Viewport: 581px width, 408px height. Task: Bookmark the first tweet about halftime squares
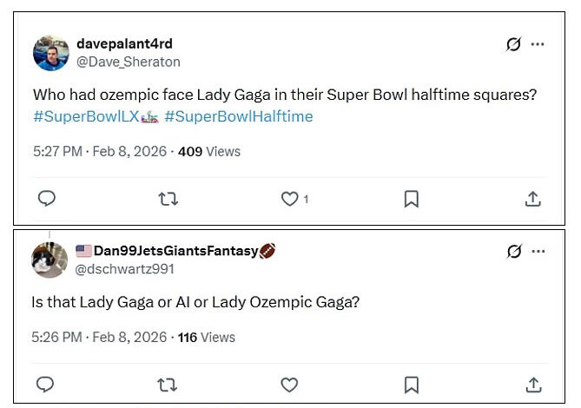pos(412,199)
